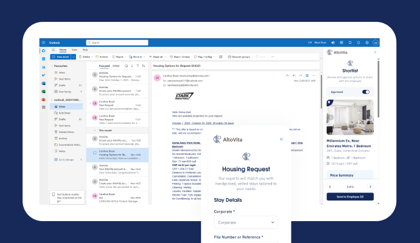420x243 pixels.
Task: Switch to the View ribbon tab
Action: [74, 50]
